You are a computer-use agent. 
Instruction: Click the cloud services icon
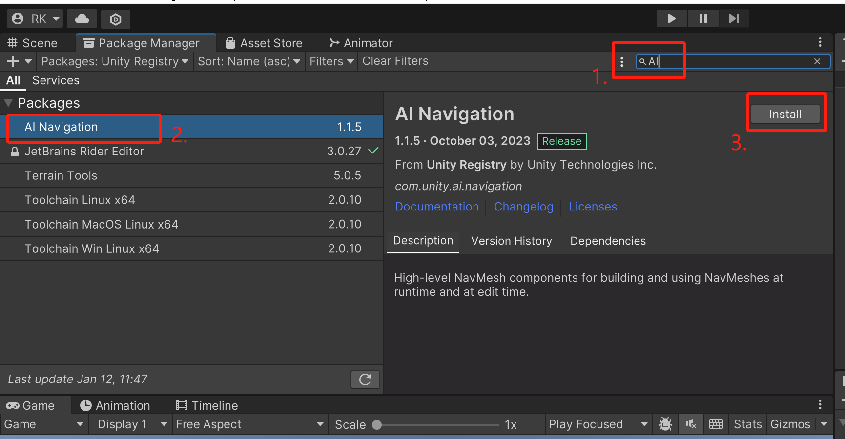pyautogui.click(x=82, y=19)
